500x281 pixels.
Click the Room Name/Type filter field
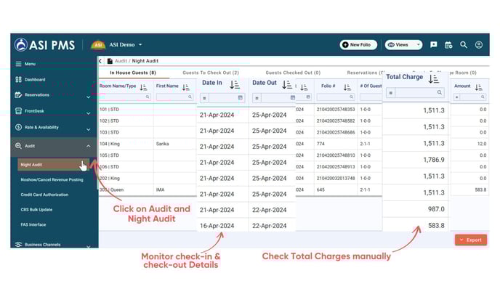(x=125, y=97)
